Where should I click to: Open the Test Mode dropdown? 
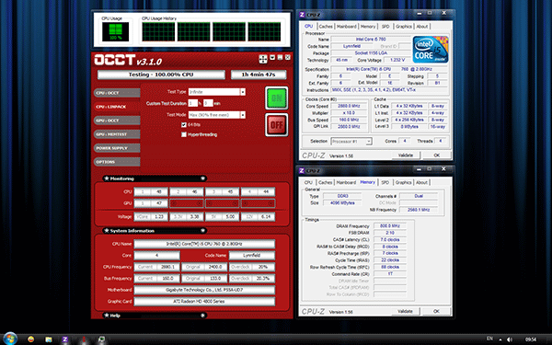[x=243, y=115]
